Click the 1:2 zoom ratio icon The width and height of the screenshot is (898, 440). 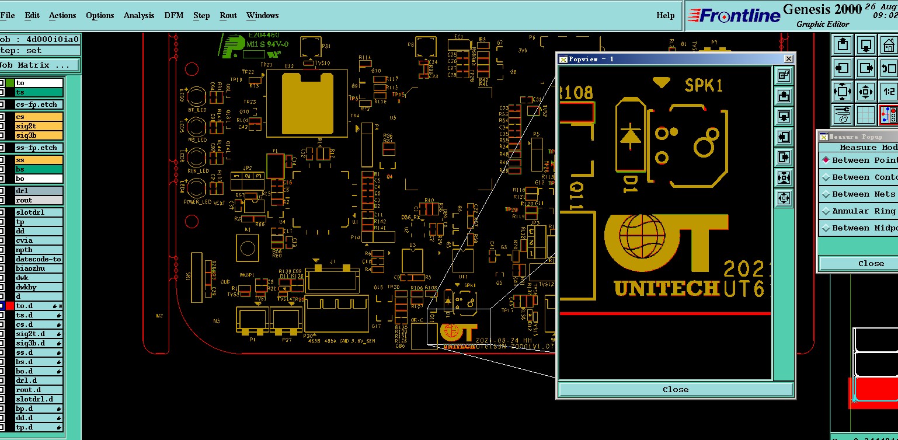click(x=889, y=92)
